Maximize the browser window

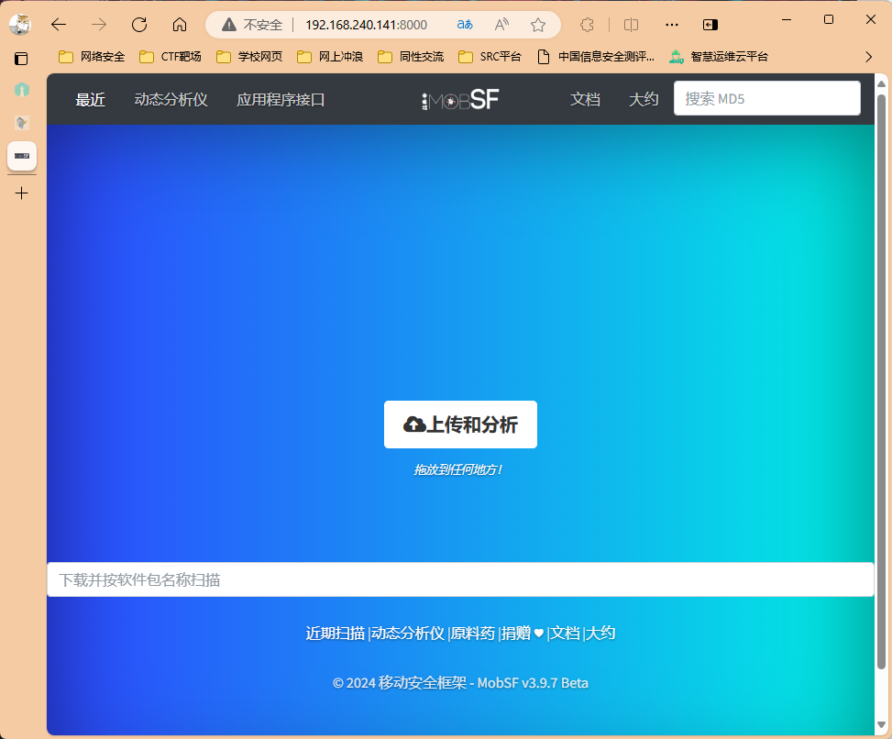829,19
